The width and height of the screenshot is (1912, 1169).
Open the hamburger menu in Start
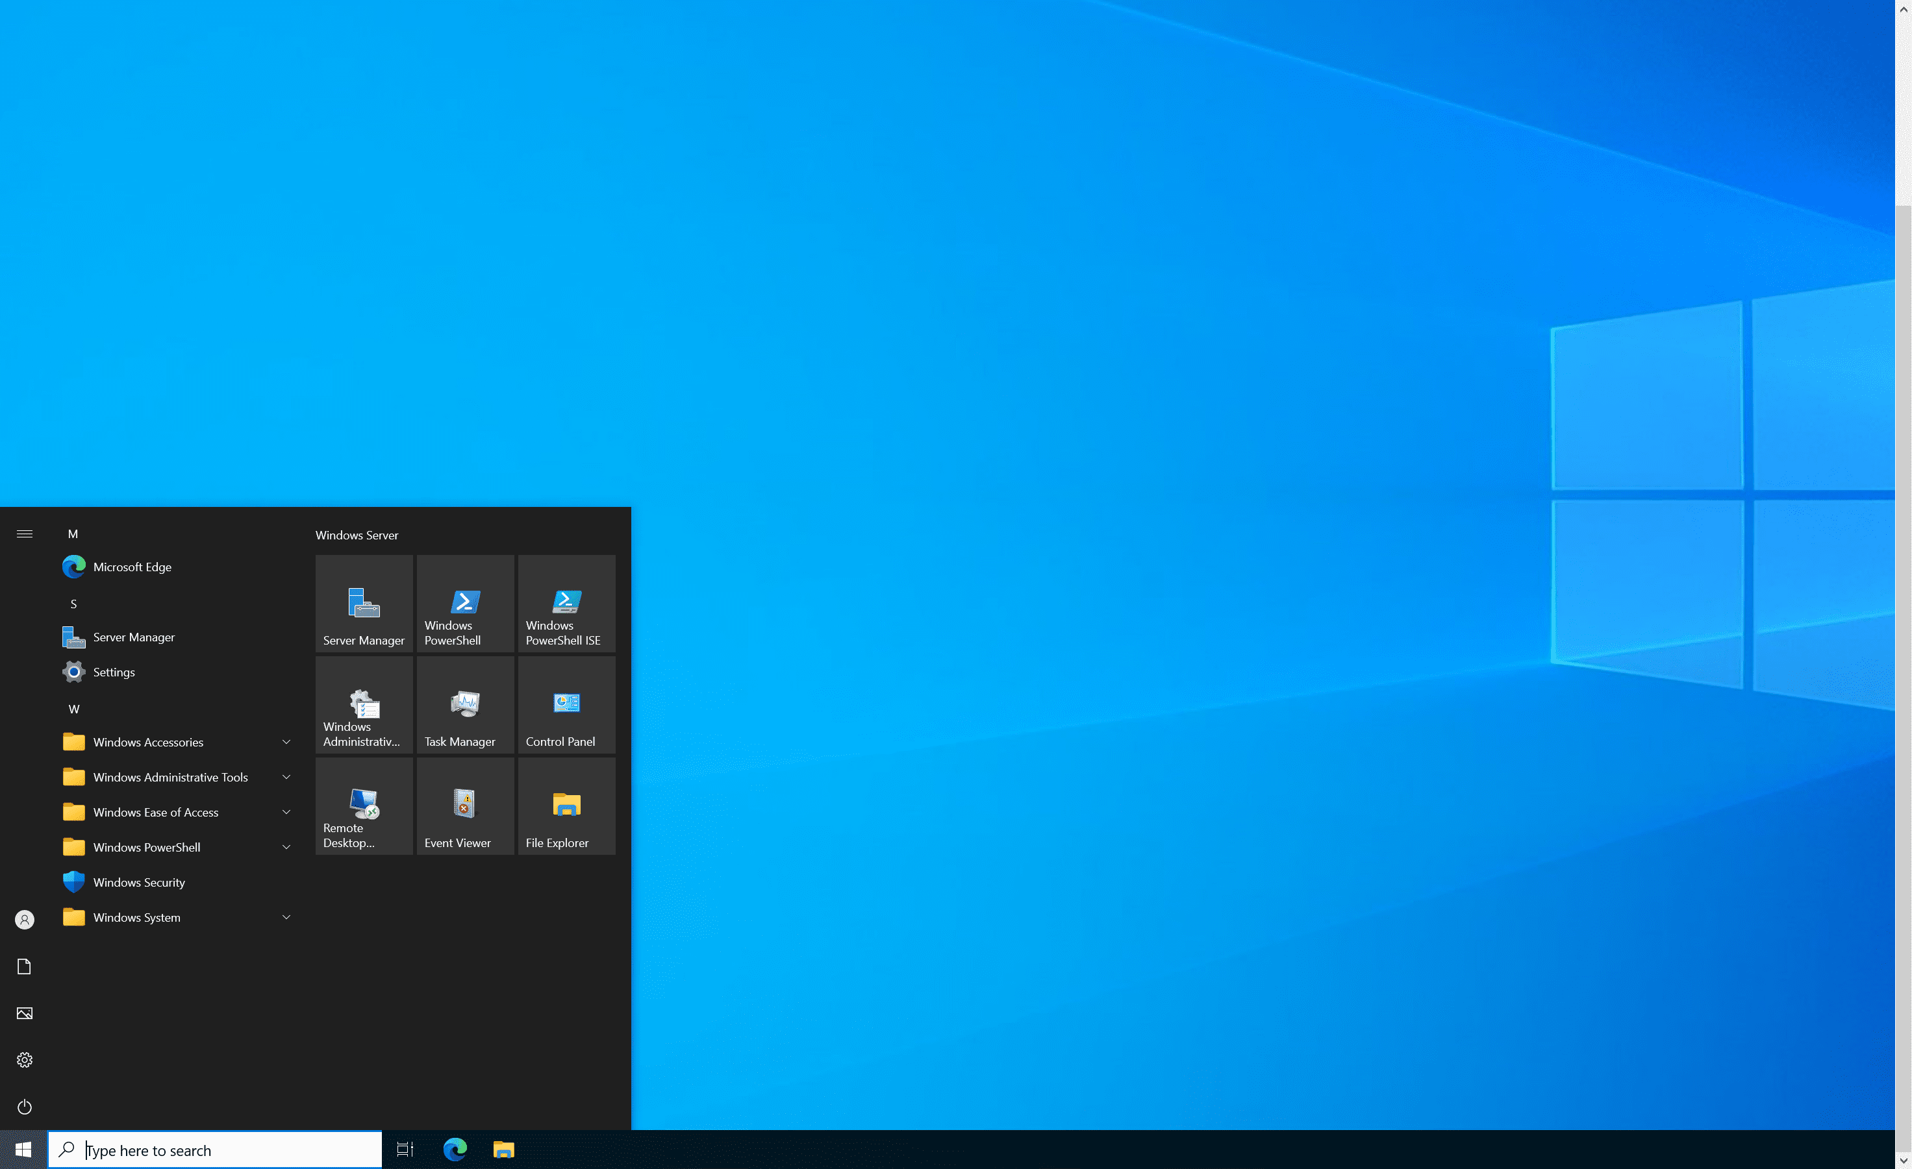[24, 534]
